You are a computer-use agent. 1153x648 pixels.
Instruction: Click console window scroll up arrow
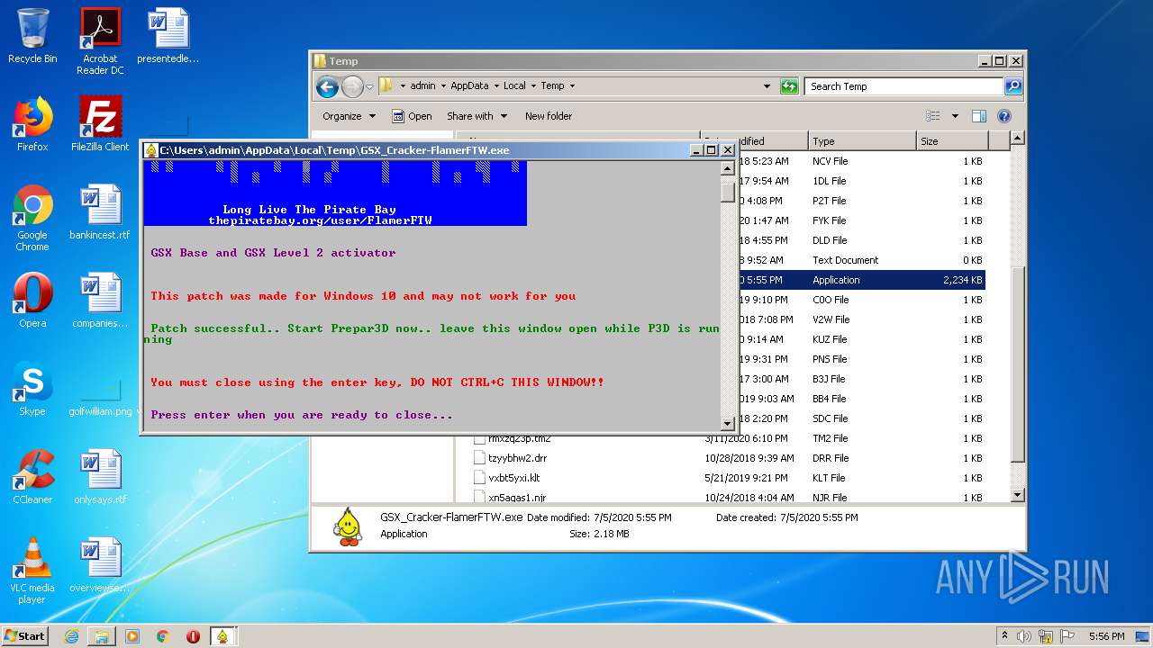point(728,169)
